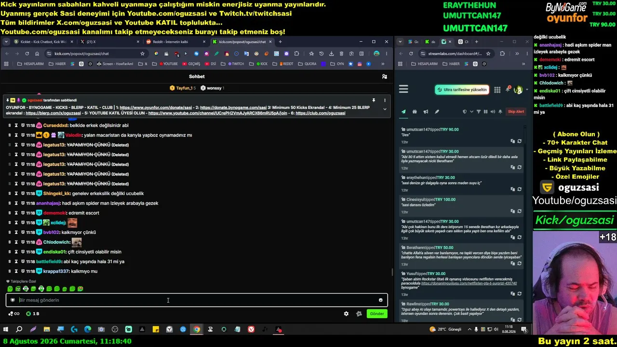Switch to Google Chrome on the taskbar
The image size is (617, 347).
click(x=197, y=330)
